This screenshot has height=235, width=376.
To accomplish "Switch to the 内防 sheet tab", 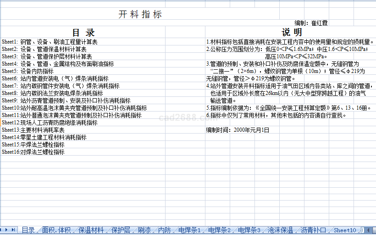I will [x=164, y=230].
